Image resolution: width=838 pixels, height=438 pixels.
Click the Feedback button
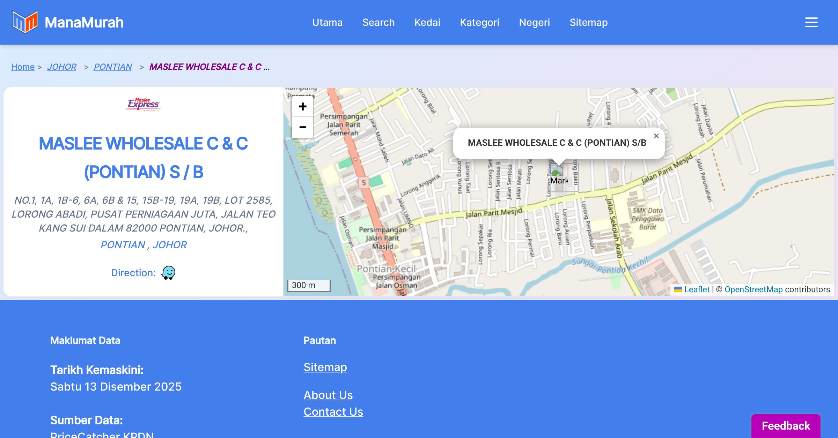(786, 425)
